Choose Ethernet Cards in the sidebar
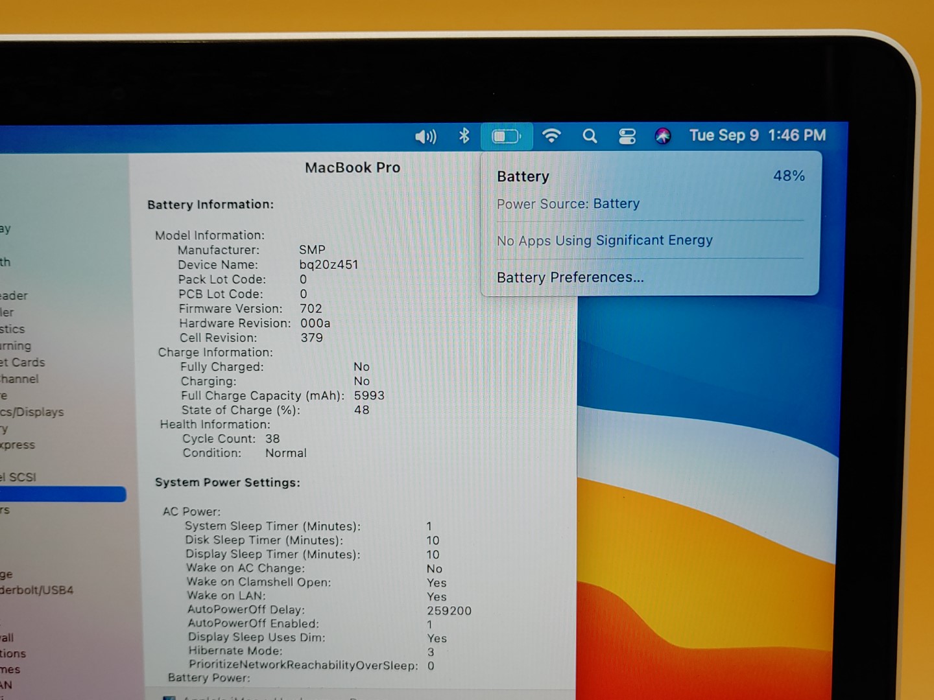934x700 pixels. click(x=23, y=362)
